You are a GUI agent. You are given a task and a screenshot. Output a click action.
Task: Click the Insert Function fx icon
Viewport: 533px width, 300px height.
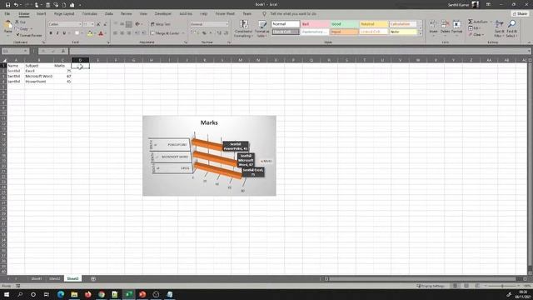click(63, 51)
